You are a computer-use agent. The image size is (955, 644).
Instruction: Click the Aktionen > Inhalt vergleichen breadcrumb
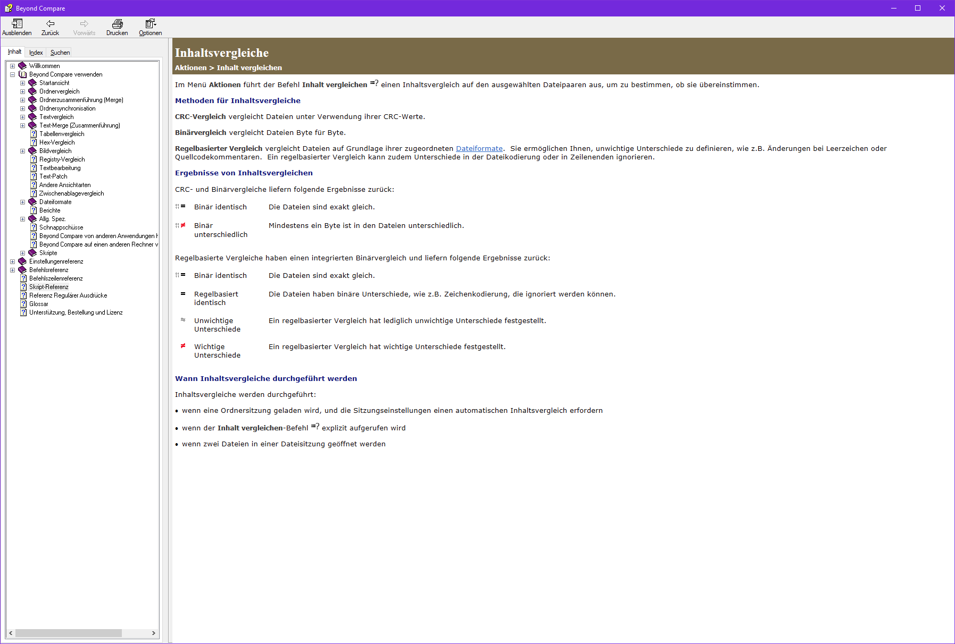pos(228,67)
